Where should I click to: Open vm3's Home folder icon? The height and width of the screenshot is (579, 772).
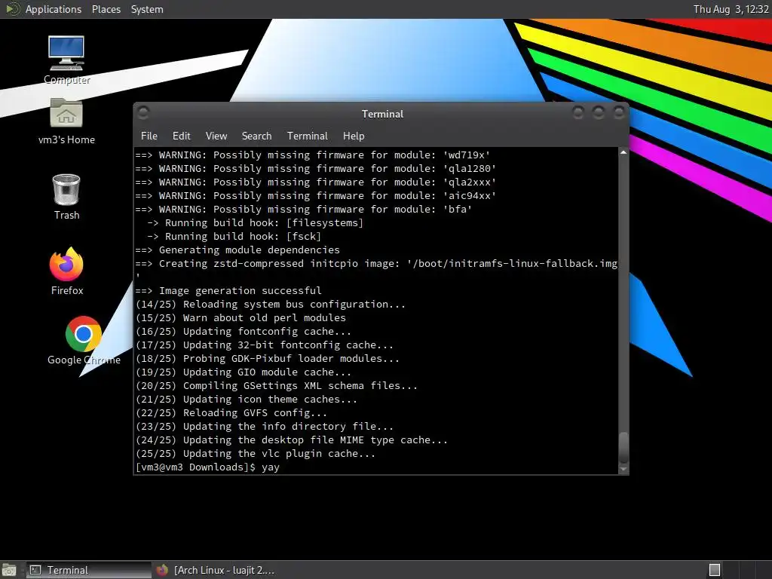66,121
